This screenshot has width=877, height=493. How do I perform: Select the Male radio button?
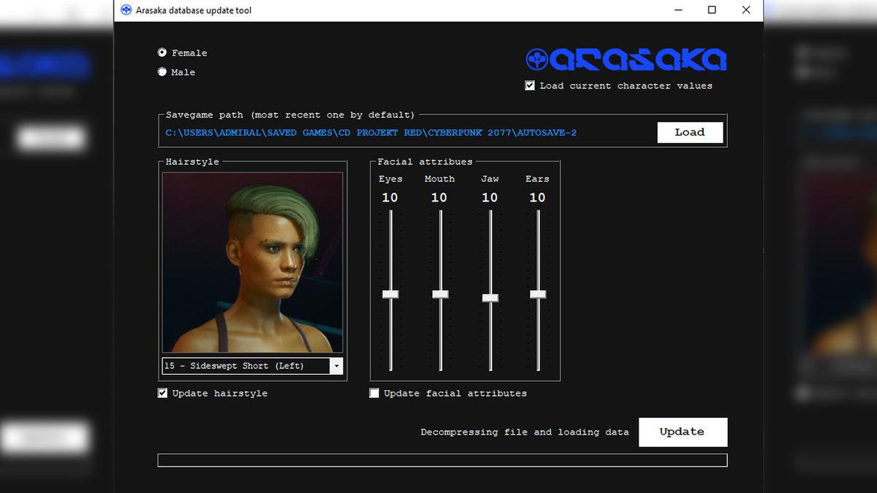(162, 72)
